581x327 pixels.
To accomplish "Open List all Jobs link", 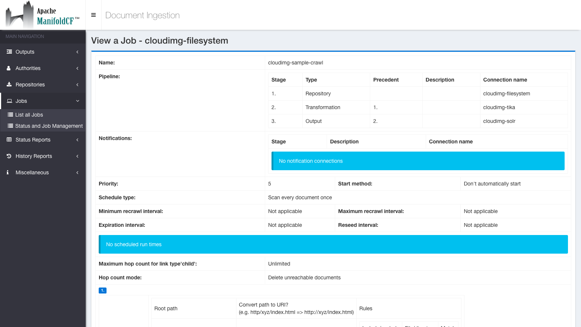I will (x=43, y=115).
